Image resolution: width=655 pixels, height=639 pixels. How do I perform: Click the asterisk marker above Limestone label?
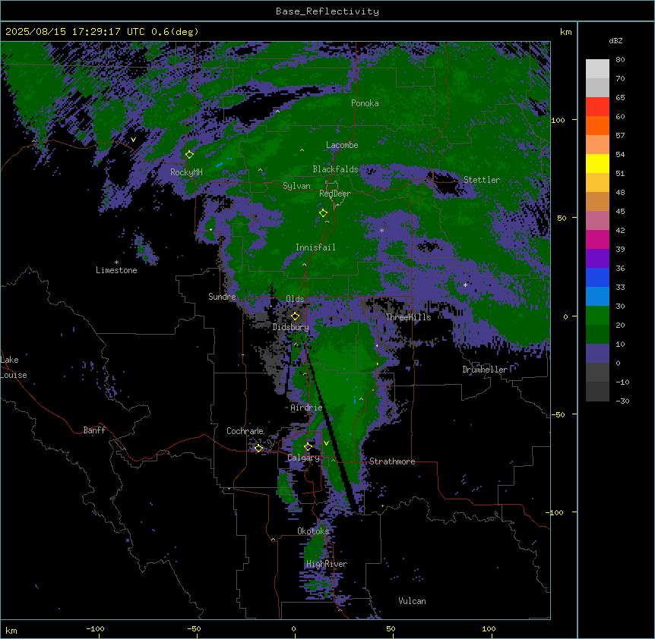pos(116,263)
